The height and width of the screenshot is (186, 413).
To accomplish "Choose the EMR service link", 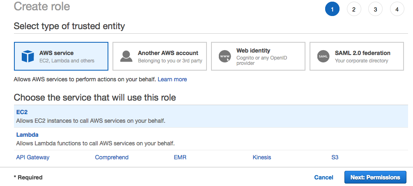I will click(x=180, y=157).
